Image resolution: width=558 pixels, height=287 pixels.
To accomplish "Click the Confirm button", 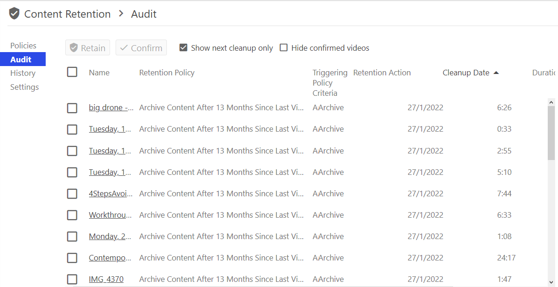I will coord(141,47).
